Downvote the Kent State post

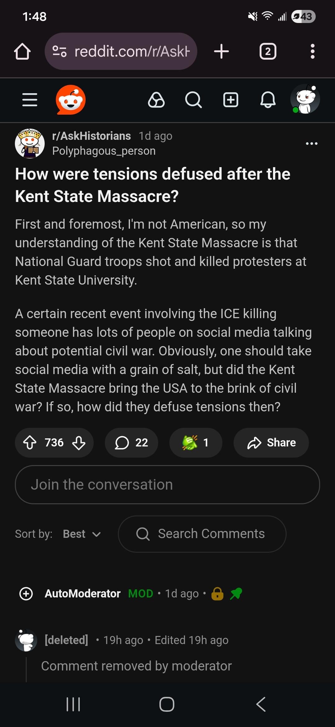pyautogui.click(x=79, y=442)
